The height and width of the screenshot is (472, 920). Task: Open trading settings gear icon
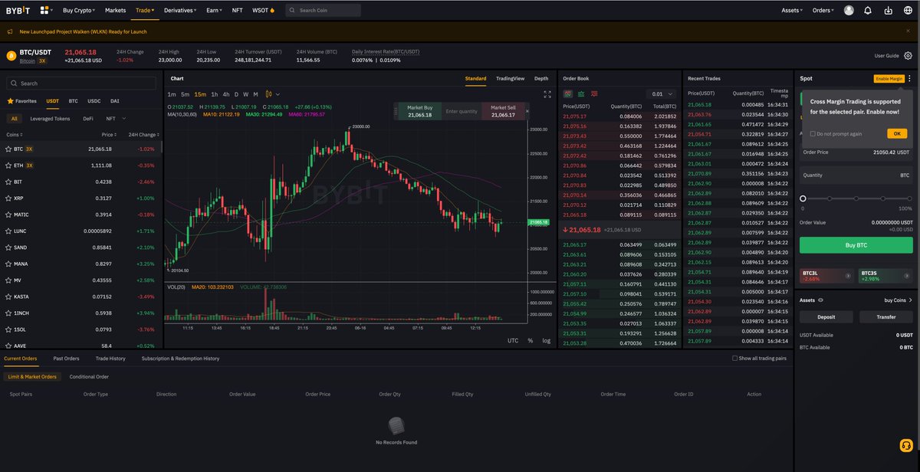(x=908, y=55)
